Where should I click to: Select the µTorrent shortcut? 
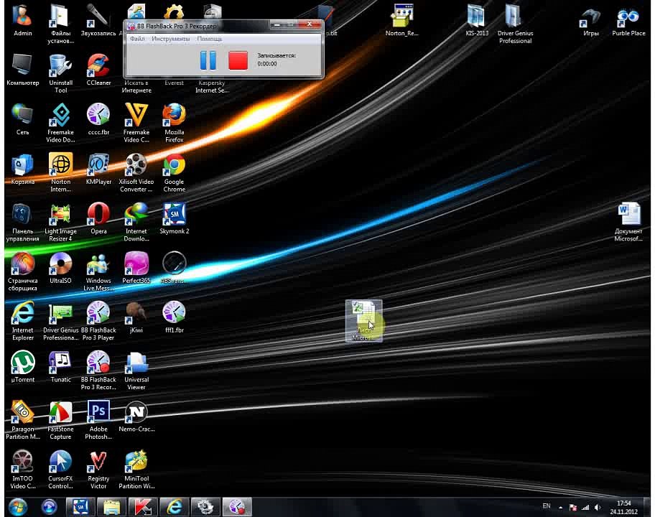22,367
